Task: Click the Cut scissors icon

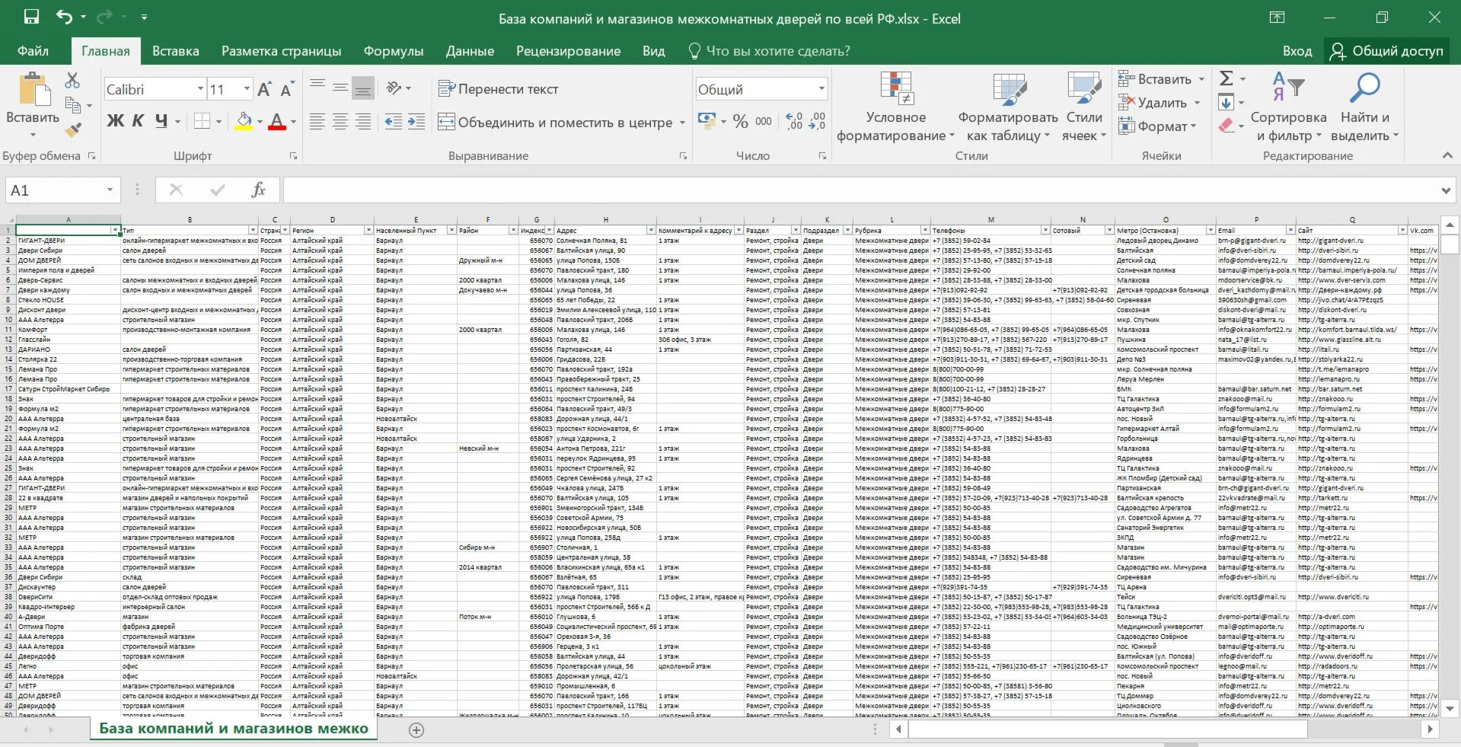Action: (x=72, y=80)
